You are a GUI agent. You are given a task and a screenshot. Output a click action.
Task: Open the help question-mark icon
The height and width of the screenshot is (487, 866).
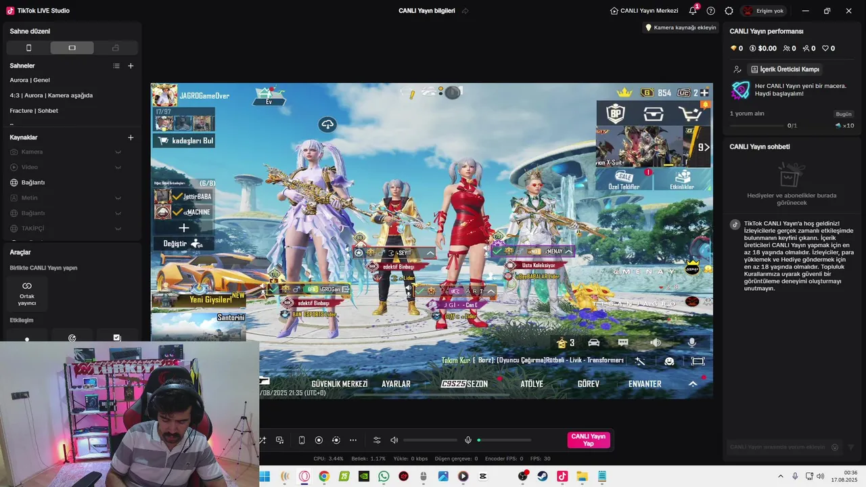click(710, 11)
